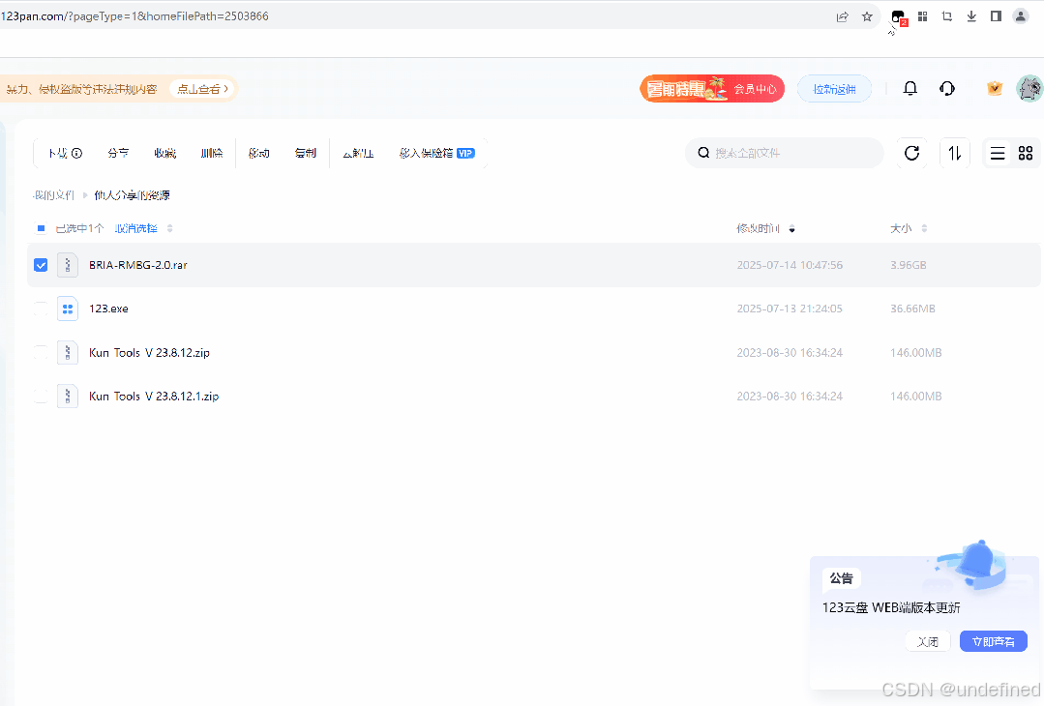The width and height of the screenshot is (1044, 706).
Task: Open notifications bell icon
Action: point(910,89)
